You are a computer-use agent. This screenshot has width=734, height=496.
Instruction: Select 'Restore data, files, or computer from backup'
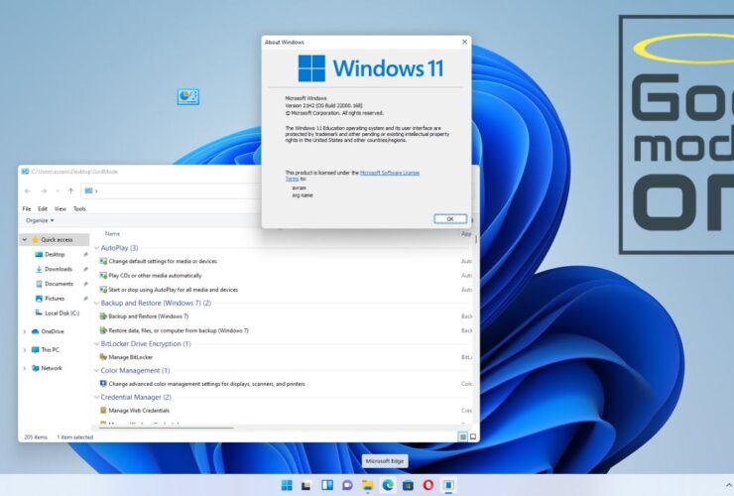pos(179,330)
